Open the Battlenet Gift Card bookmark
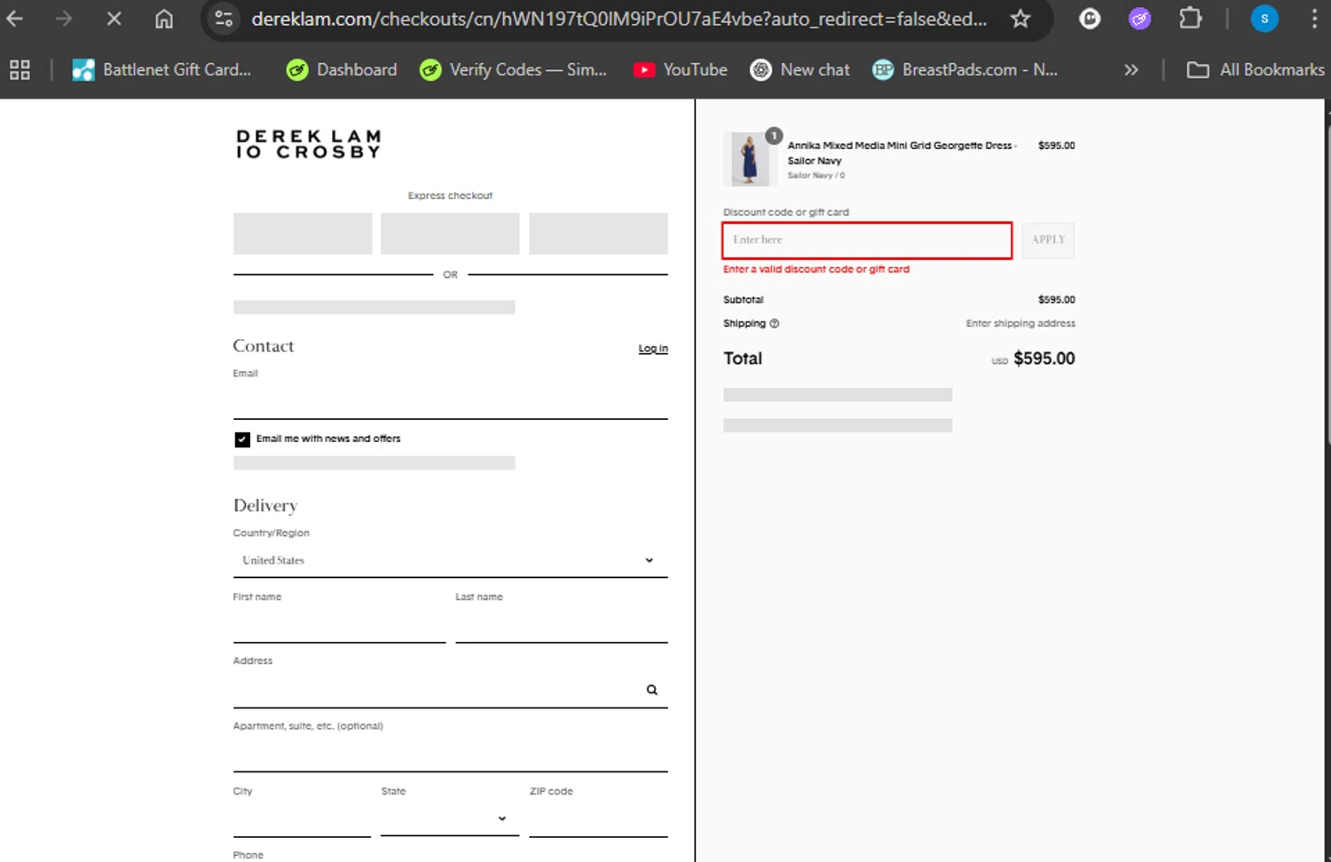Screen dimensions: 1331x862 (161, 70)
